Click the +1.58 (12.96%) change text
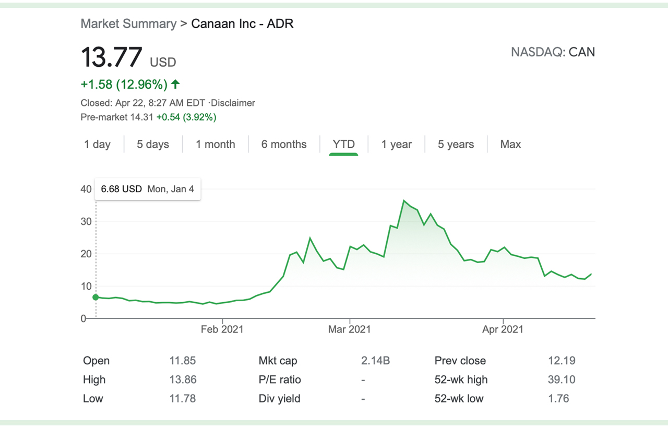The width and height of the screenshot is (668, 428). point(124,84)
